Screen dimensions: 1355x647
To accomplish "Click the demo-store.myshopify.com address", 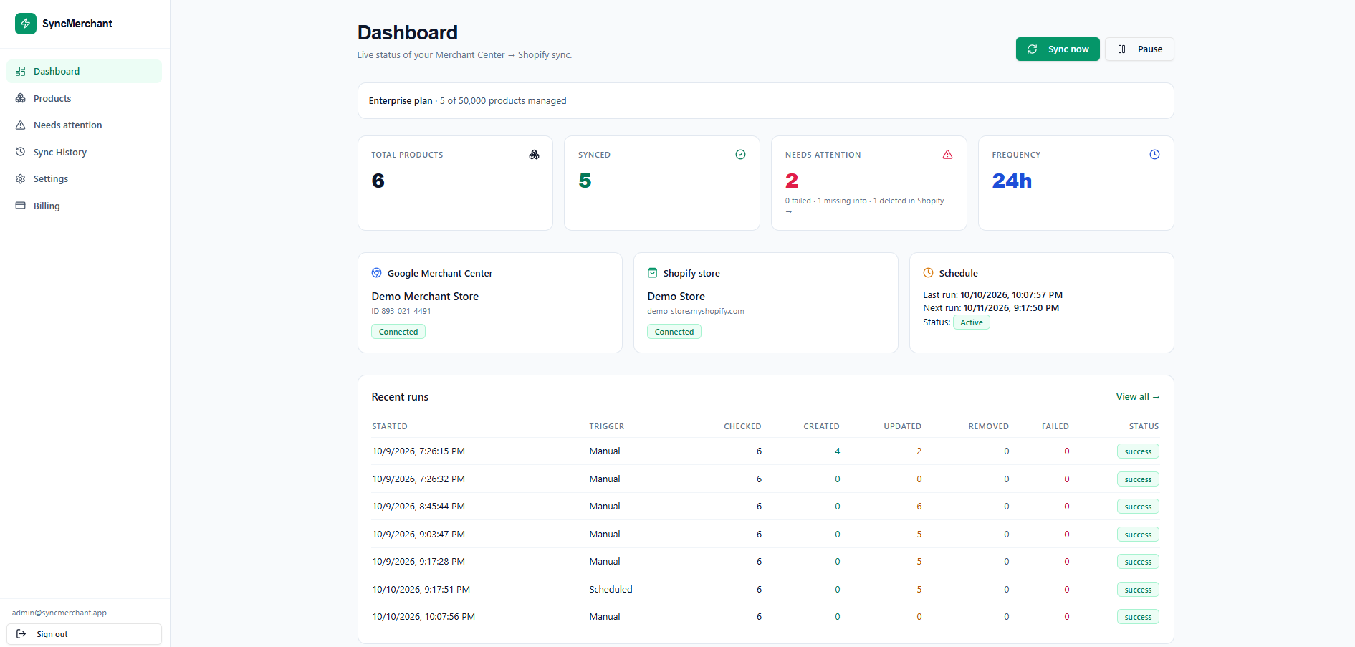I will [696, 311].
